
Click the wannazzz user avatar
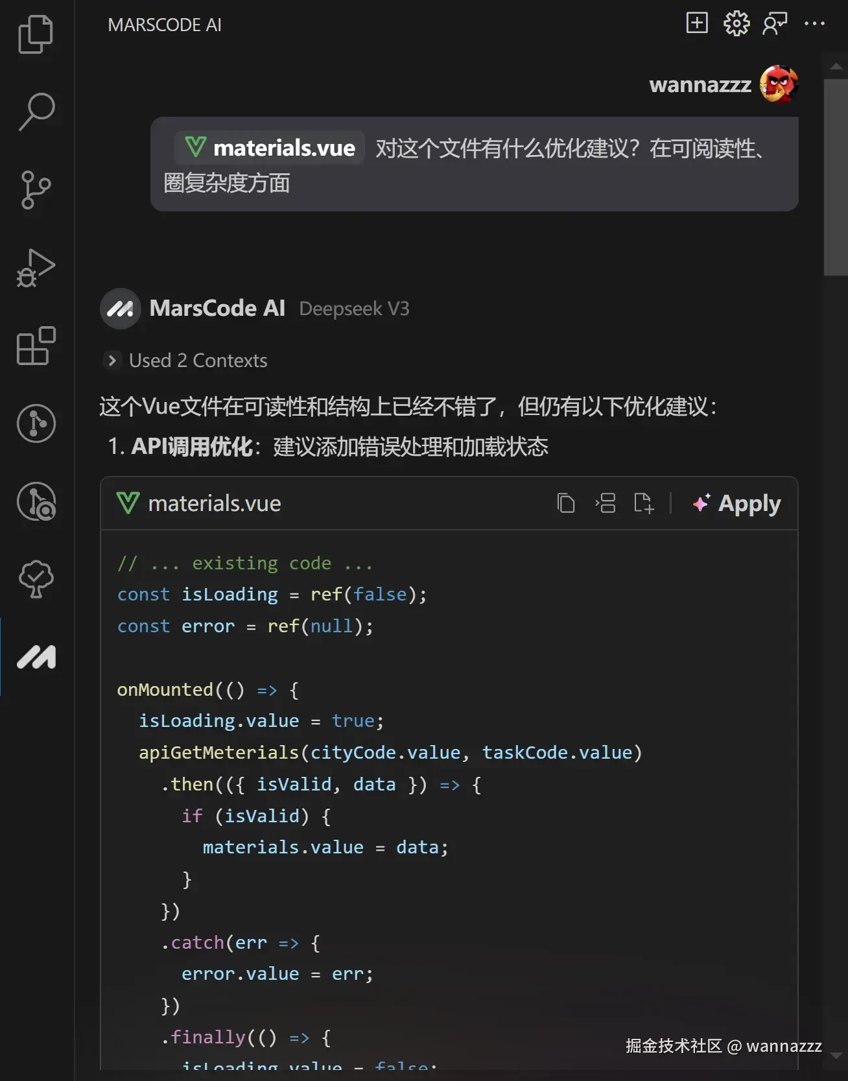779,84
